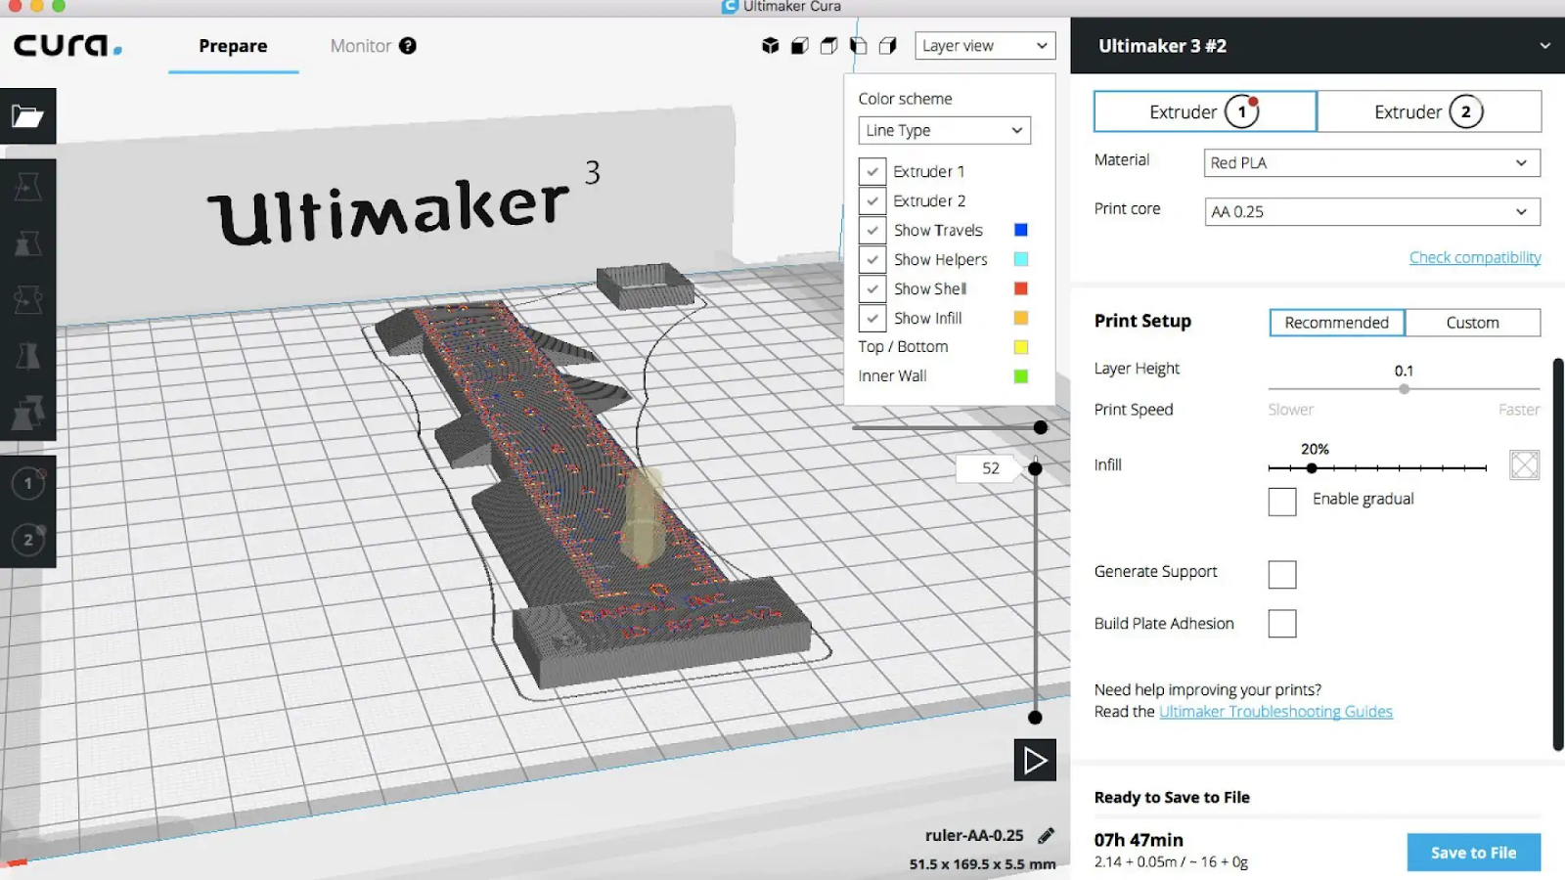Click the Save to File button
1565x880 pixels.
[x=1473, y=853]
